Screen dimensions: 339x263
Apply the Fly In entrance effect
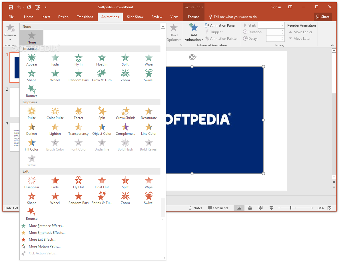click(79, 60)
